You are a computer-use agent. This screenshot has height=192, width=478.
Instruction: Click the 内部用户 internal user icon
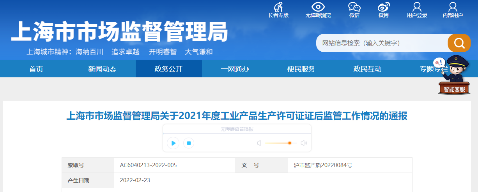tap(453, 7)
